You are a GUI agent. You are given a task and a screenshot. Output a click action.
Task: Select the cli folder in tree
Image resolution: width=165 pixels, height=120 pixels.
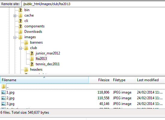pyautogui.click(x=26, y=21)
